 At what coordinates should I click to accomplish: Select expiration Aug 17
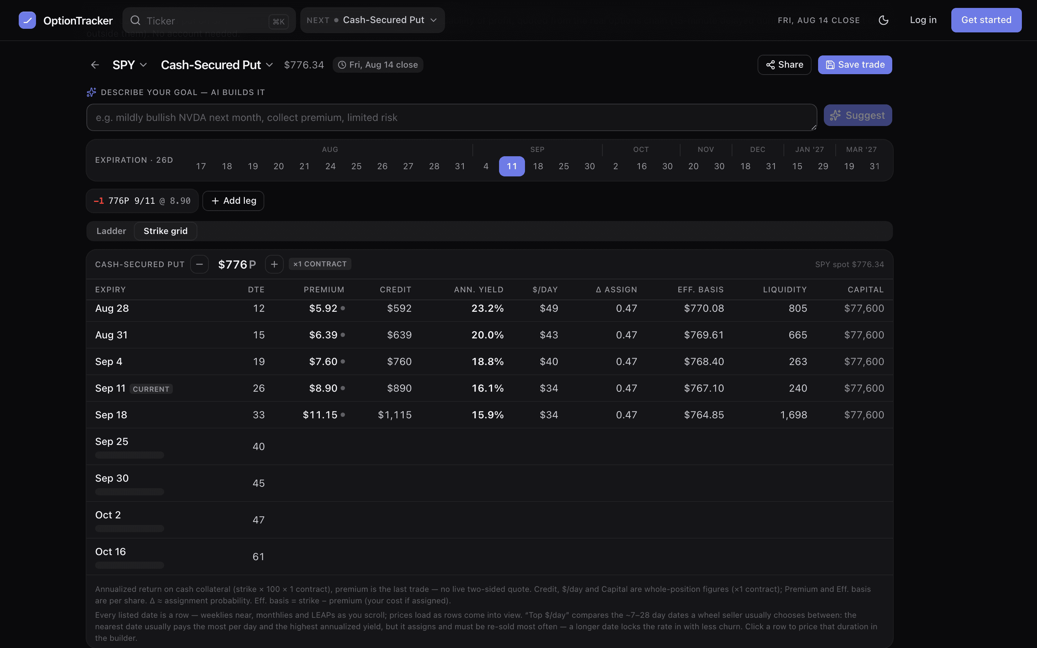tap(201, 166)
